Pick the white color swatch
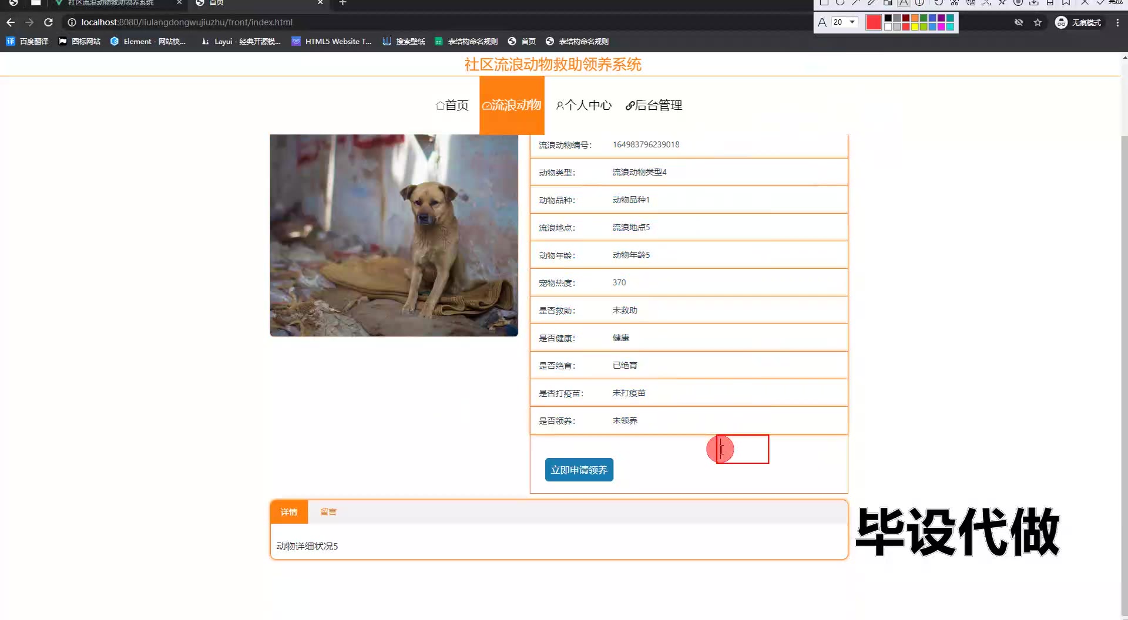The height and width of the screenshot is (620, 1128). coord(888,26)
